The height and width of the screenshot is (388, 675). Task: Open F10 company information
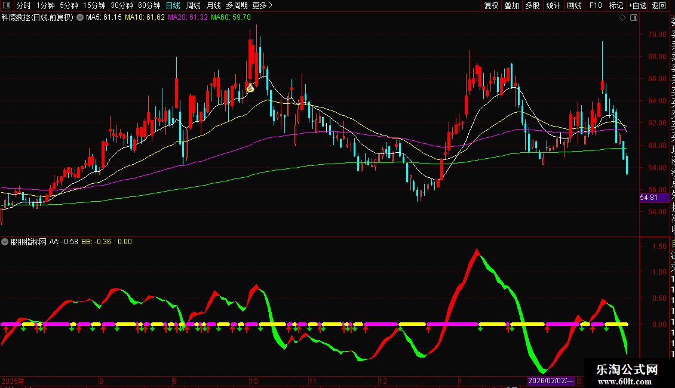[x=596, y=5]
